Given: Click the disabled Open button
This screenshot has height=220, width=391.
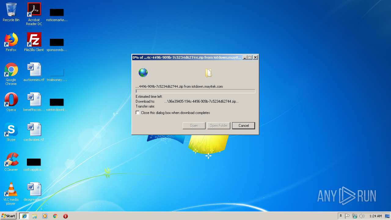Looking at the screenshot, I should [194, 126].
